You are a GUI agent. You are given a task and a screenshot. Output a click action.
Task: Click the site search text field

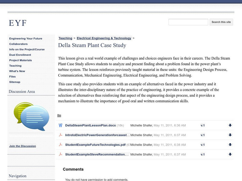[188, 22]
